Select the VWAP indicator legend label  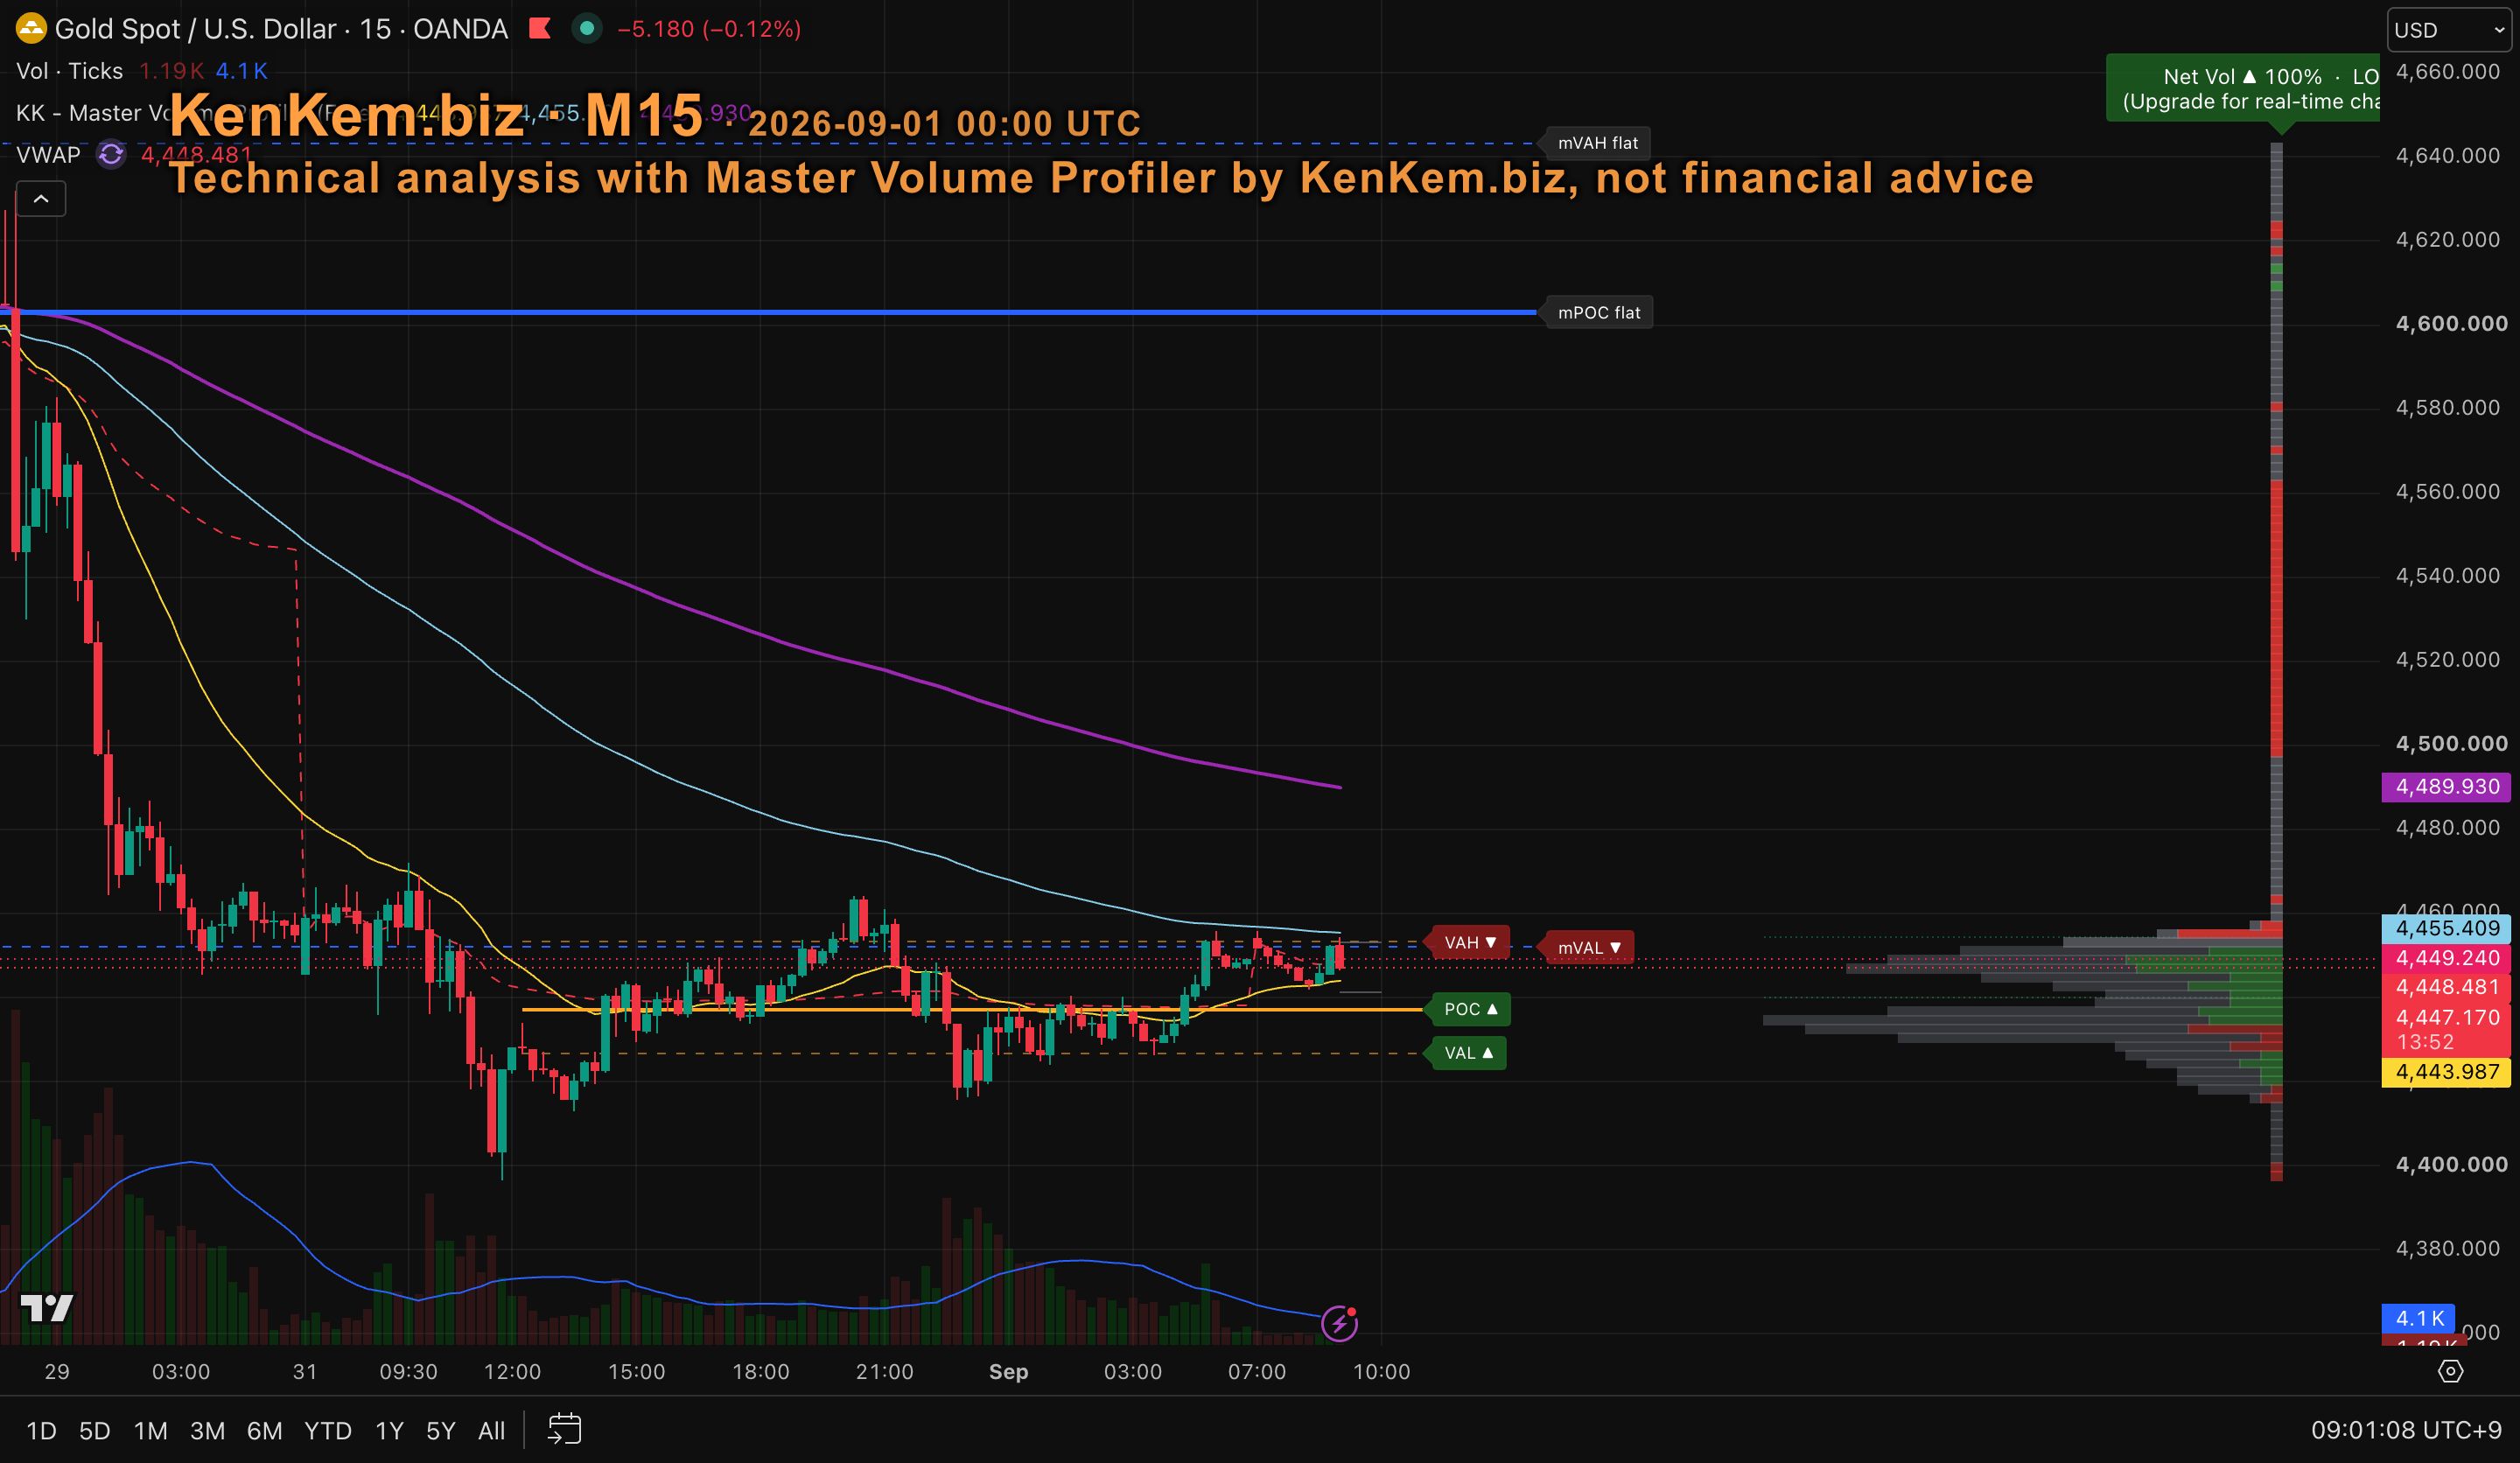(48, 155)
